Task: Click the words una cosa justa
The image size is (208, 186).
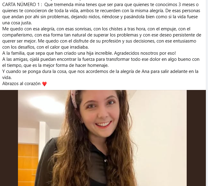Action: tap(17, 23)
